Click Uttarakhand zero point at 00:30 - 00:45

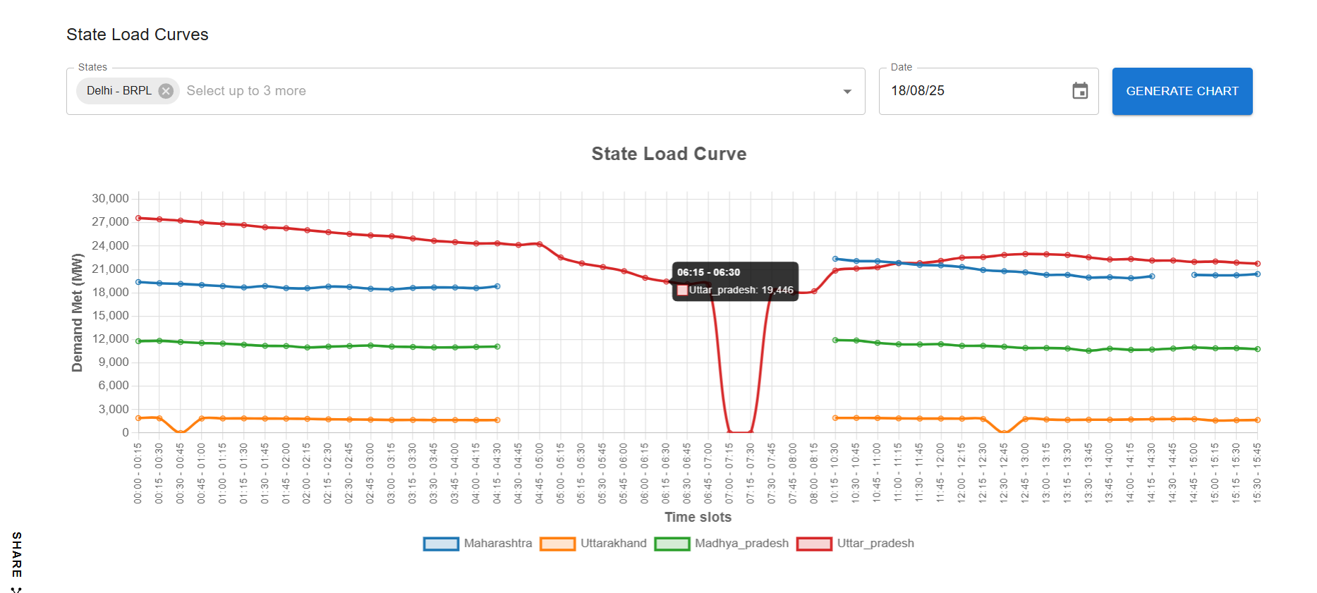pyautogui.click(x=181, y=432)
